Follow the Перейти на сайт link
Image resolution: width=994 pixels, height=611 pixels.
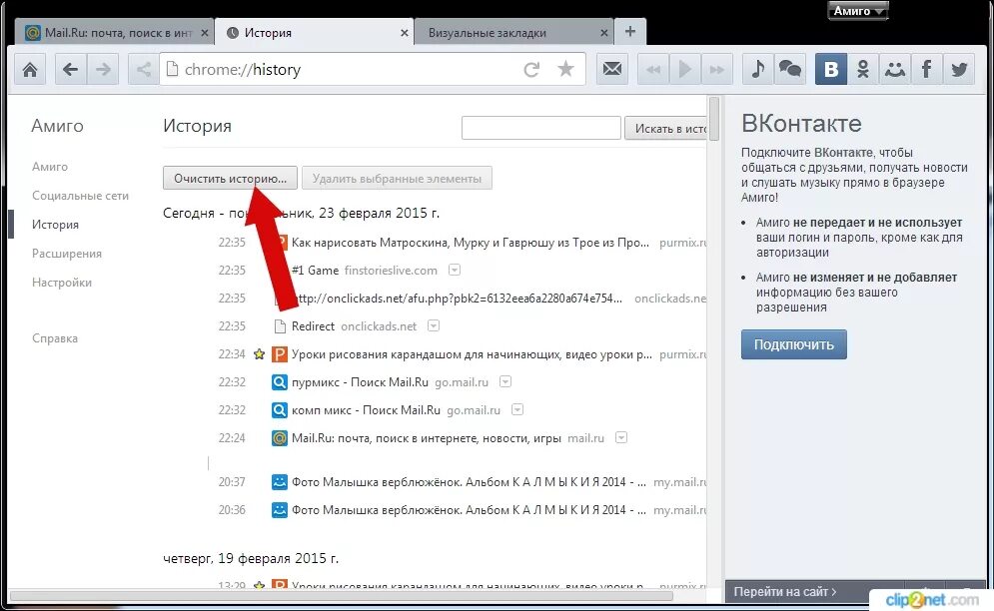[785, 591]
